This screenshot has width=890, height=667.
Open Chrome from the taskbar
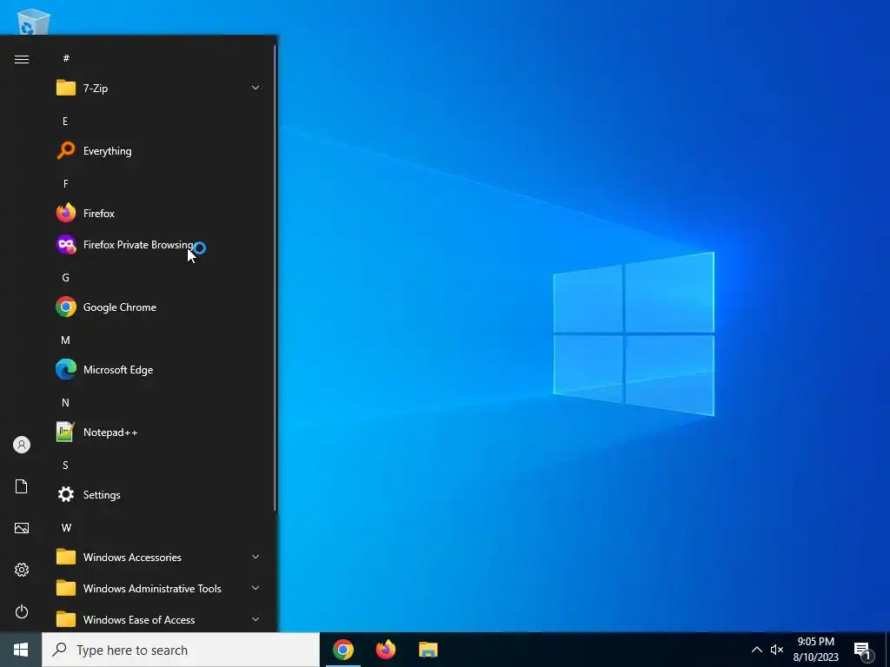click(342, 650)
